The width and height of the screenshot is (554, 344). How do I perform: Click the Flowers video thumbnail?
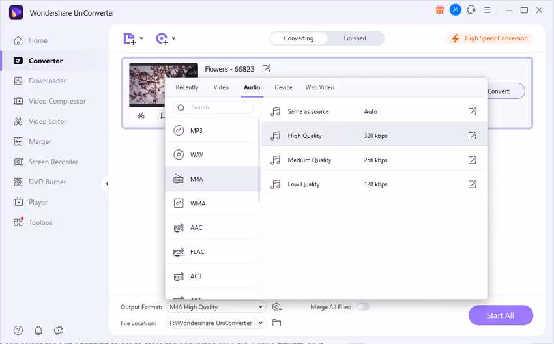pos(147,85)
